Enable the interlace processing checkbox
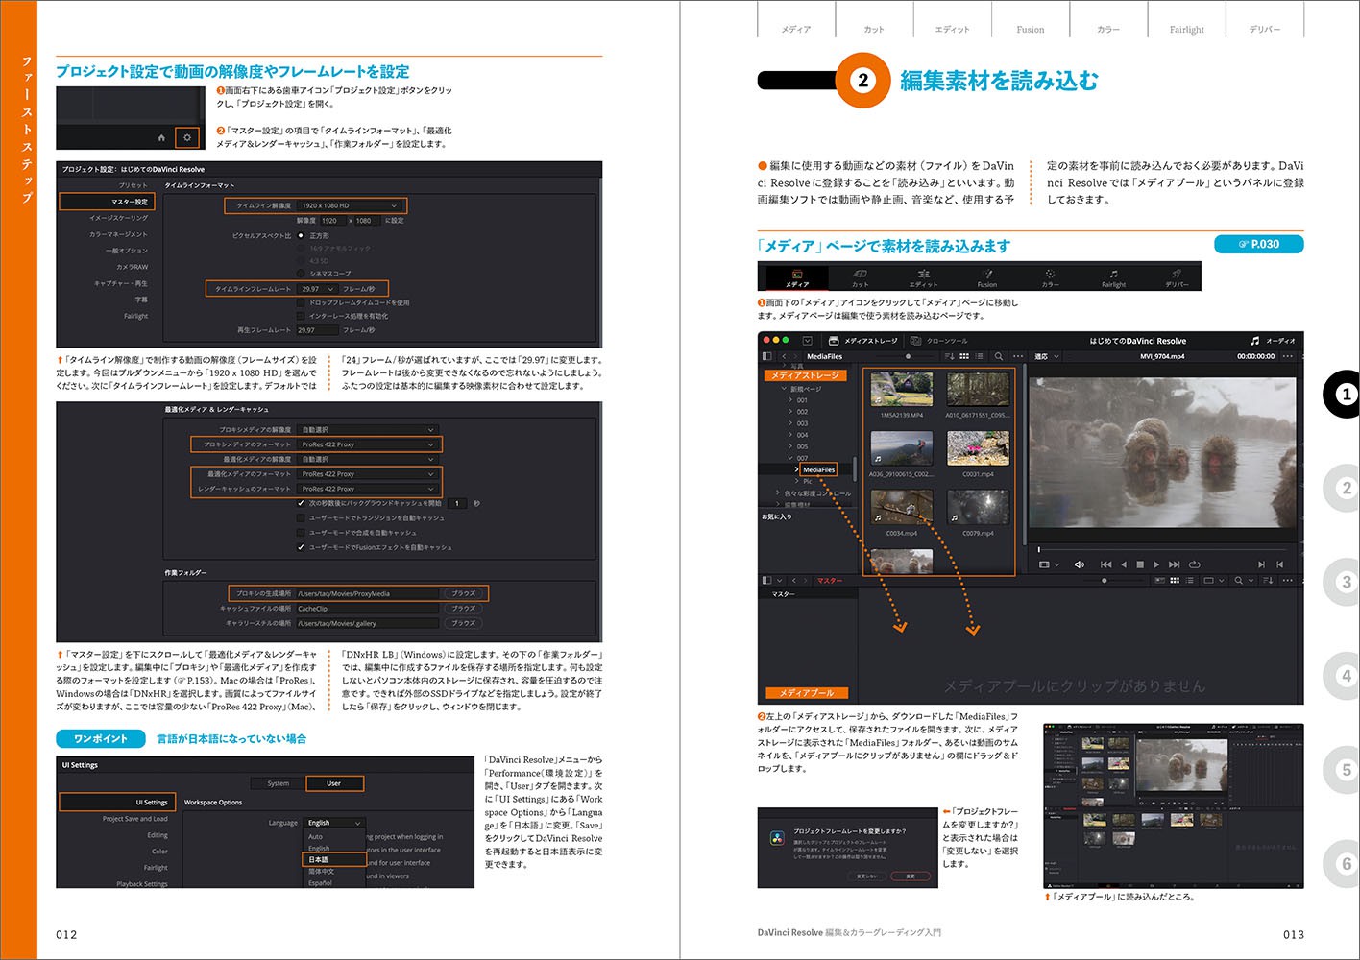1360x960 pixels. pyautogui.click(x=301, y=316)
